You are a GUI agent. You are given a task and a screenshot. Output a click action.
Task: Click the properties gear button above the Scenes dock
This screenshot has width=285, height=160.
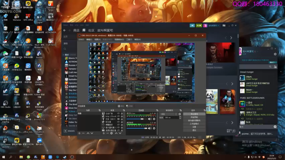click(x=121, y=106)
